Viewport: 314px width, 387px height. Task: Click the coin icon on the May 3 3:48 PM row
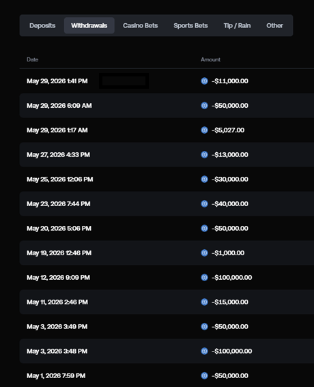(204, 352)
